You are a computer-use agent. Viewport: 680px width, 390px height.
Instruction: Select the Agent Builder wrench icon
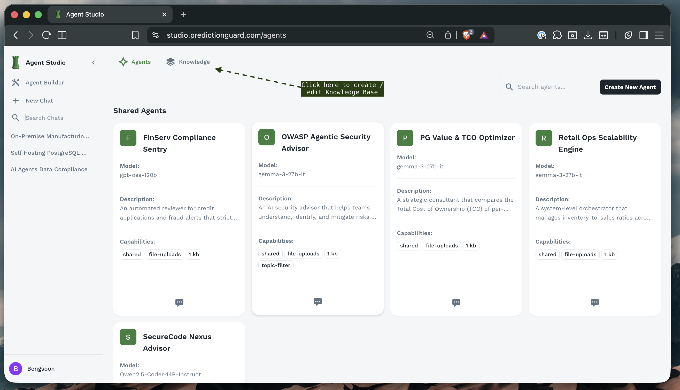click(16, 82)
